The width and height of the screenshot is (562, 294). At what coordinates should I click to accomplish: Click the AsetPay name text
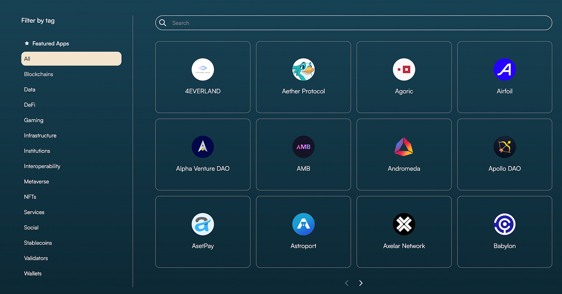203,246
